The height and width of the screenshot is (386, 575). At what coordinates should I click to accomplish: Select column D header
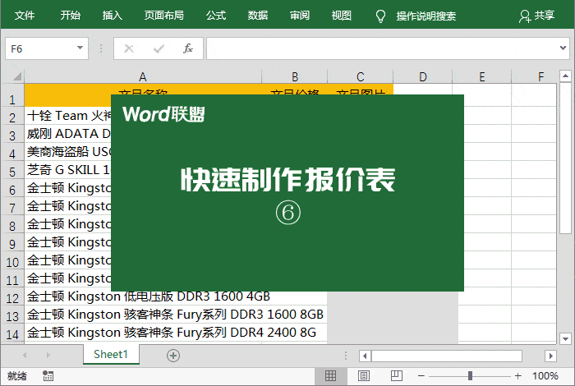coord(423,76)
